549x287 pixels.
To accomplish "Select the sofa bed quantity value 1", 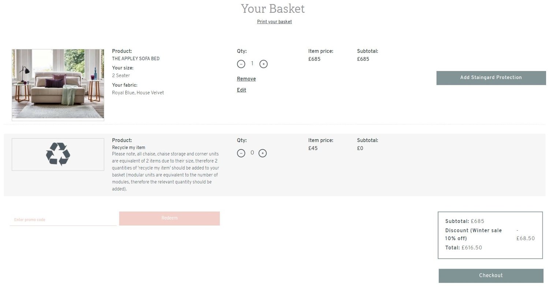I will [252, 64].
